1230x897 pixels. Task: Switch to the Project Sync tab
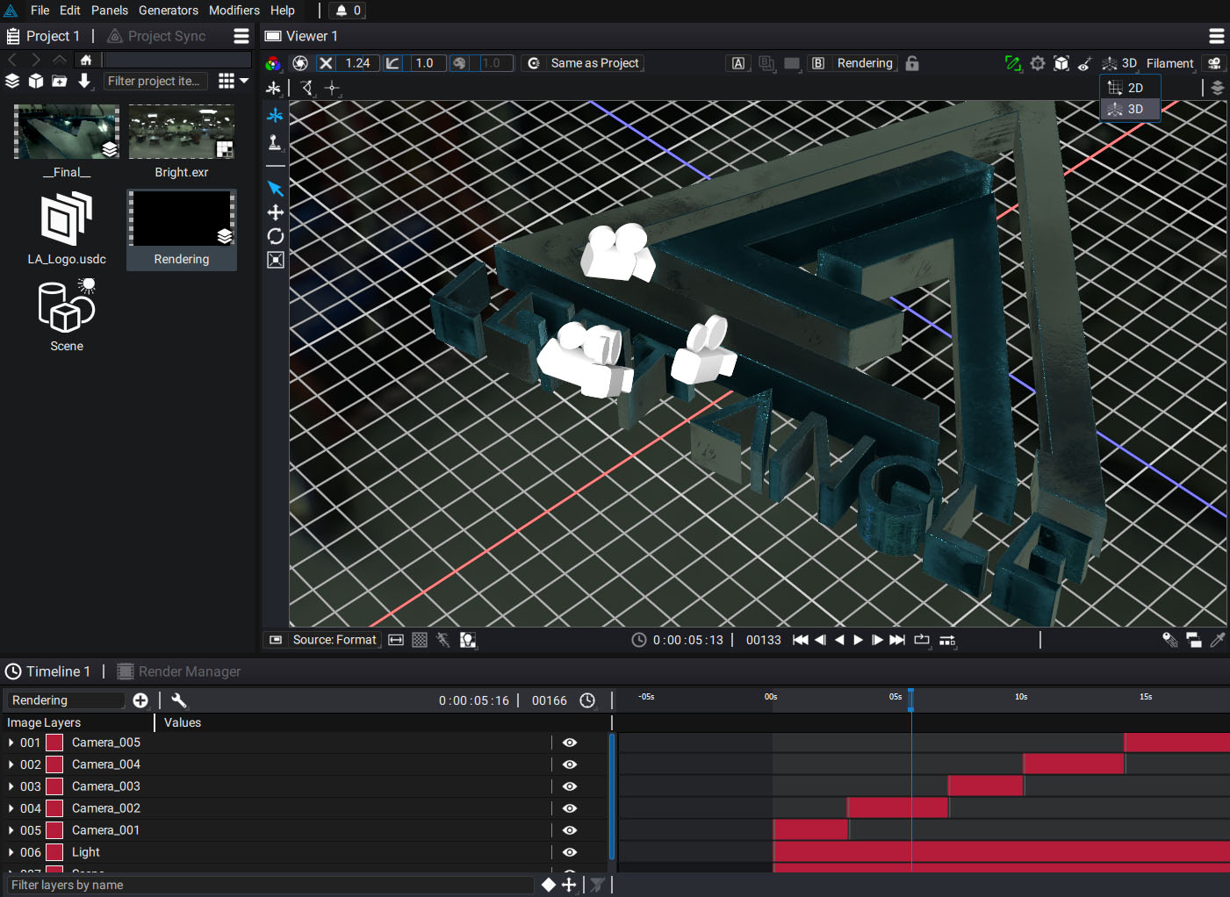157,36
